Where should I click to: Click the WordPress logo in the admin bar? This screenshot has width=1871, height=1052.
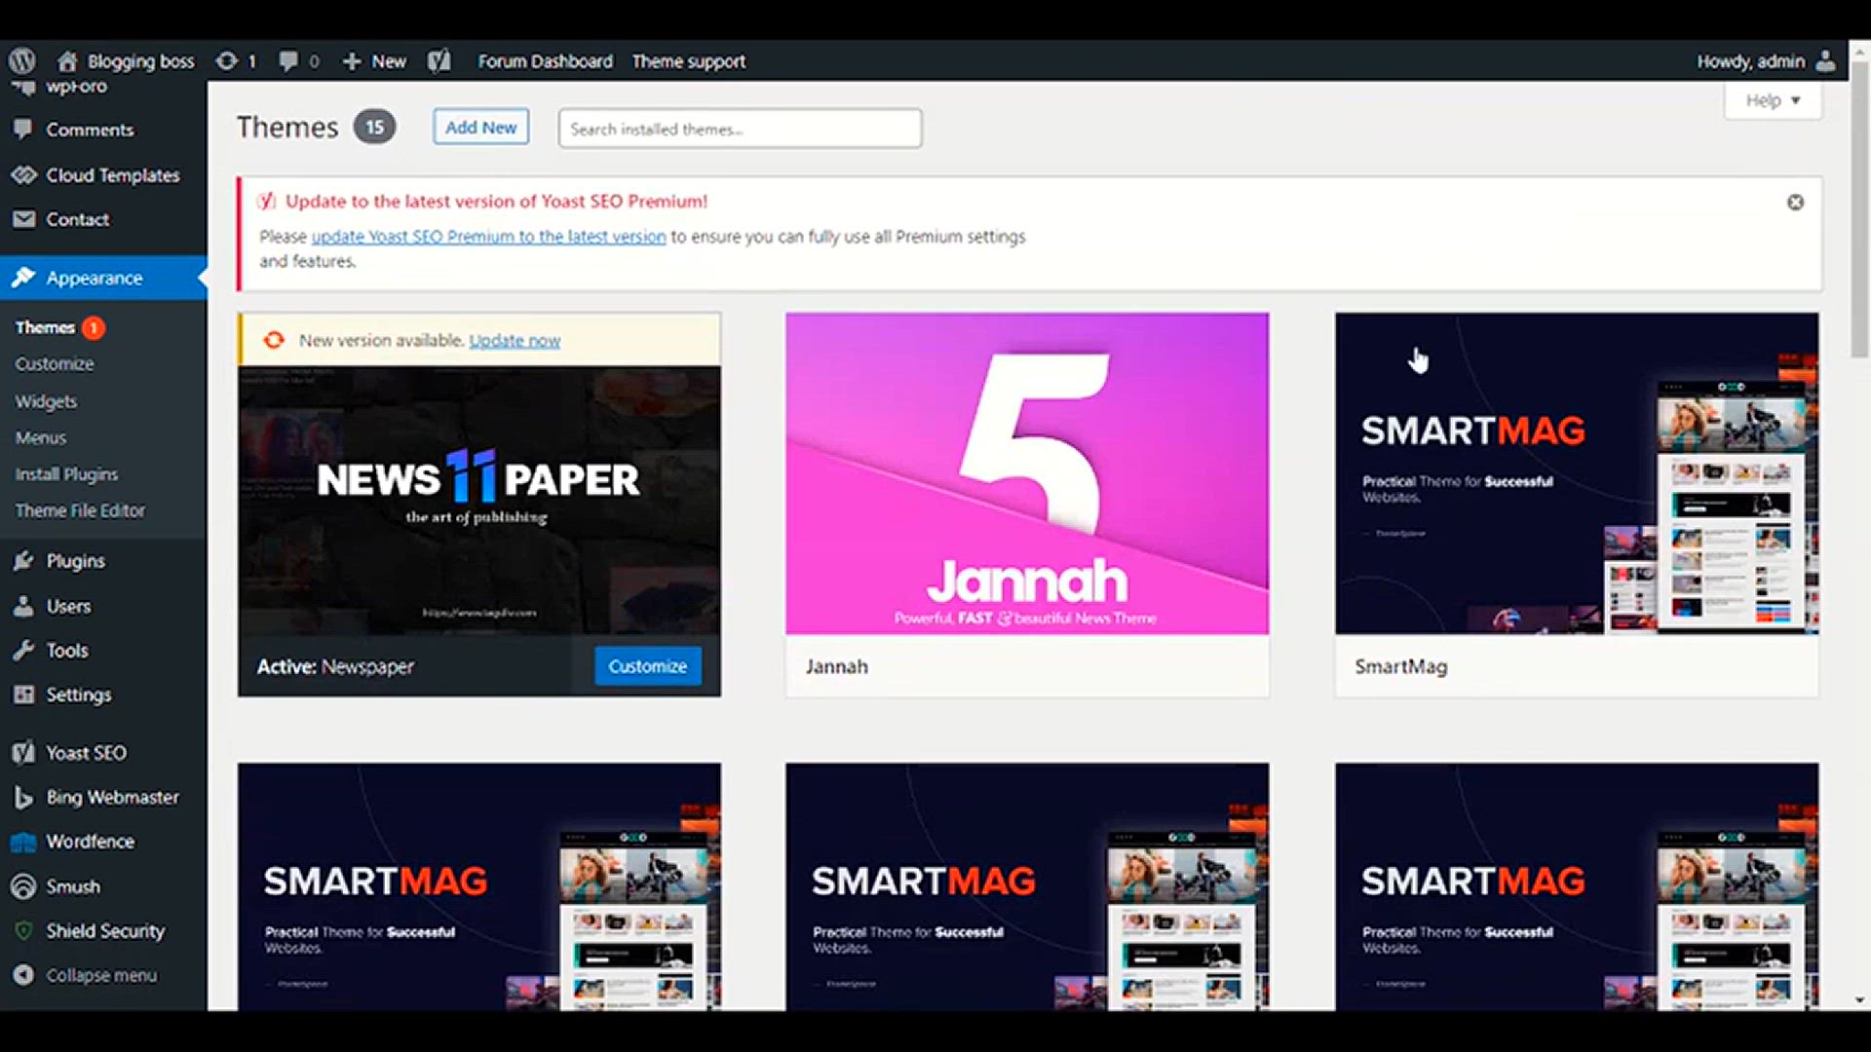[21, 60]
